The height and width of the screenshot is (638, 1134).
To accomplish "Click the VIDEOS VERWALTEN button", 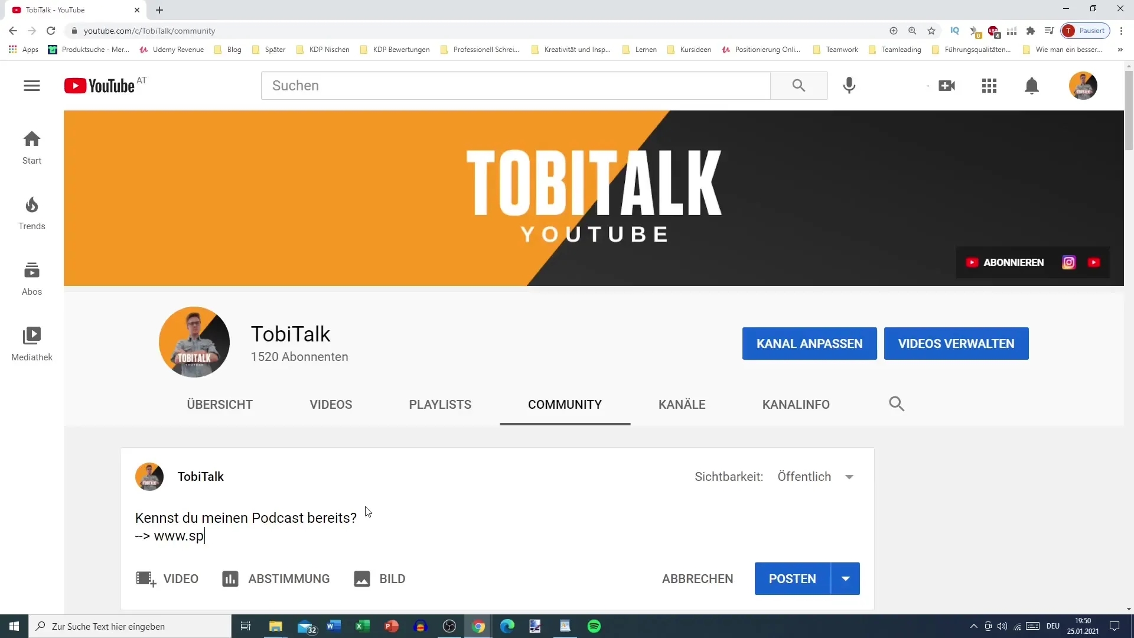I will click(x=956, y=344).
